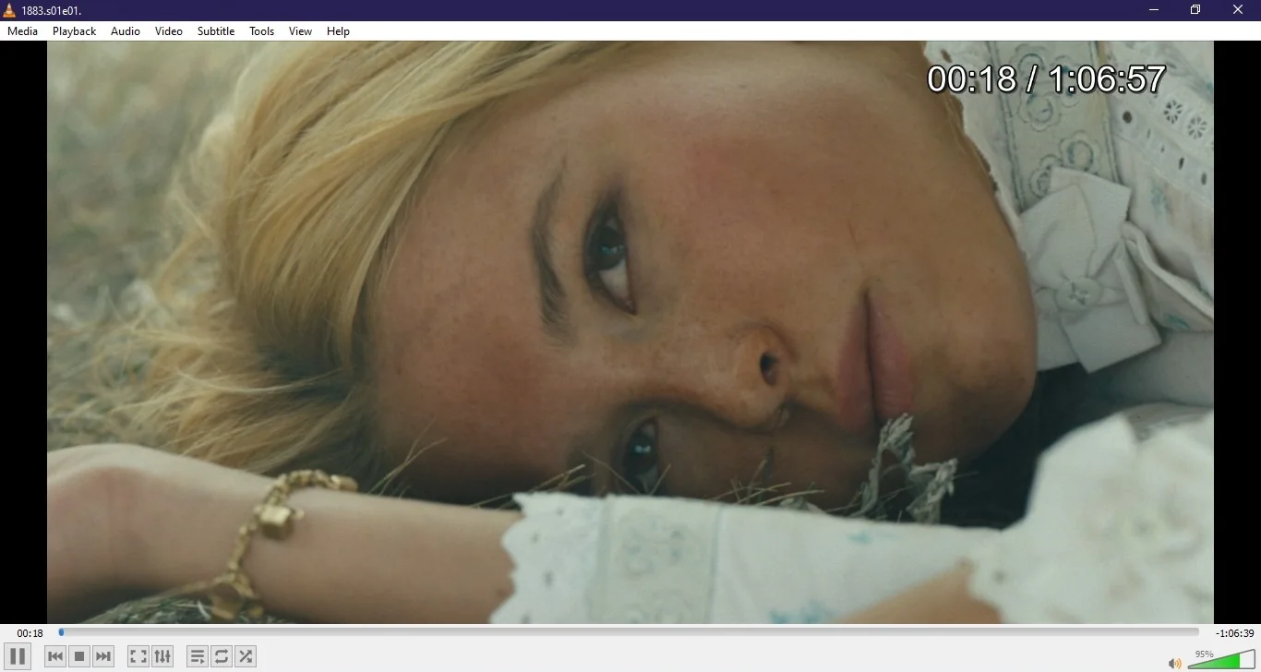Stop the video playback
This screenshot has height=672, width=1261.
(79, 656)
